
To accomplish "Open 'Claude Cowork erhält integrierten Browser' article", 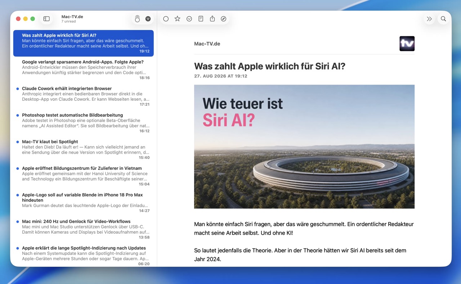I will (84, 96).
